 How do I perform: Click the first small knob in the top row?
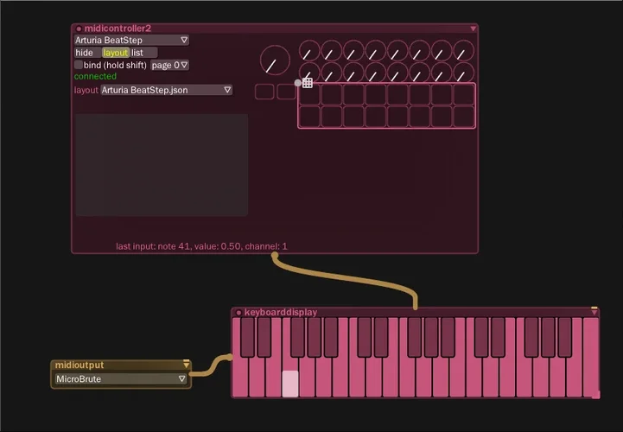309,51
